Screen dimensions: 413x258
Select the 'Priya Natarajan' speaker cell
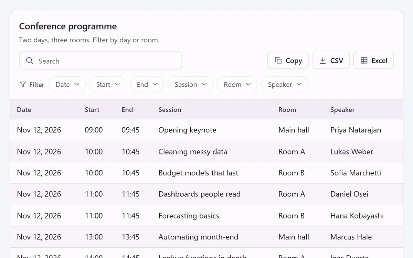[x=356, y=130]
